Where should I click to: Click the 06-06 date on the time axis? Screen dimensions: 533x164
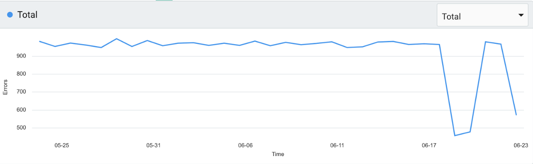[x=245, y=145]
